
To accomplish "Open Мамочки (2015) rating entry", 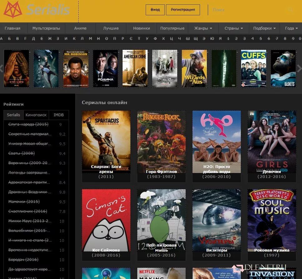I will coord(24,201).
